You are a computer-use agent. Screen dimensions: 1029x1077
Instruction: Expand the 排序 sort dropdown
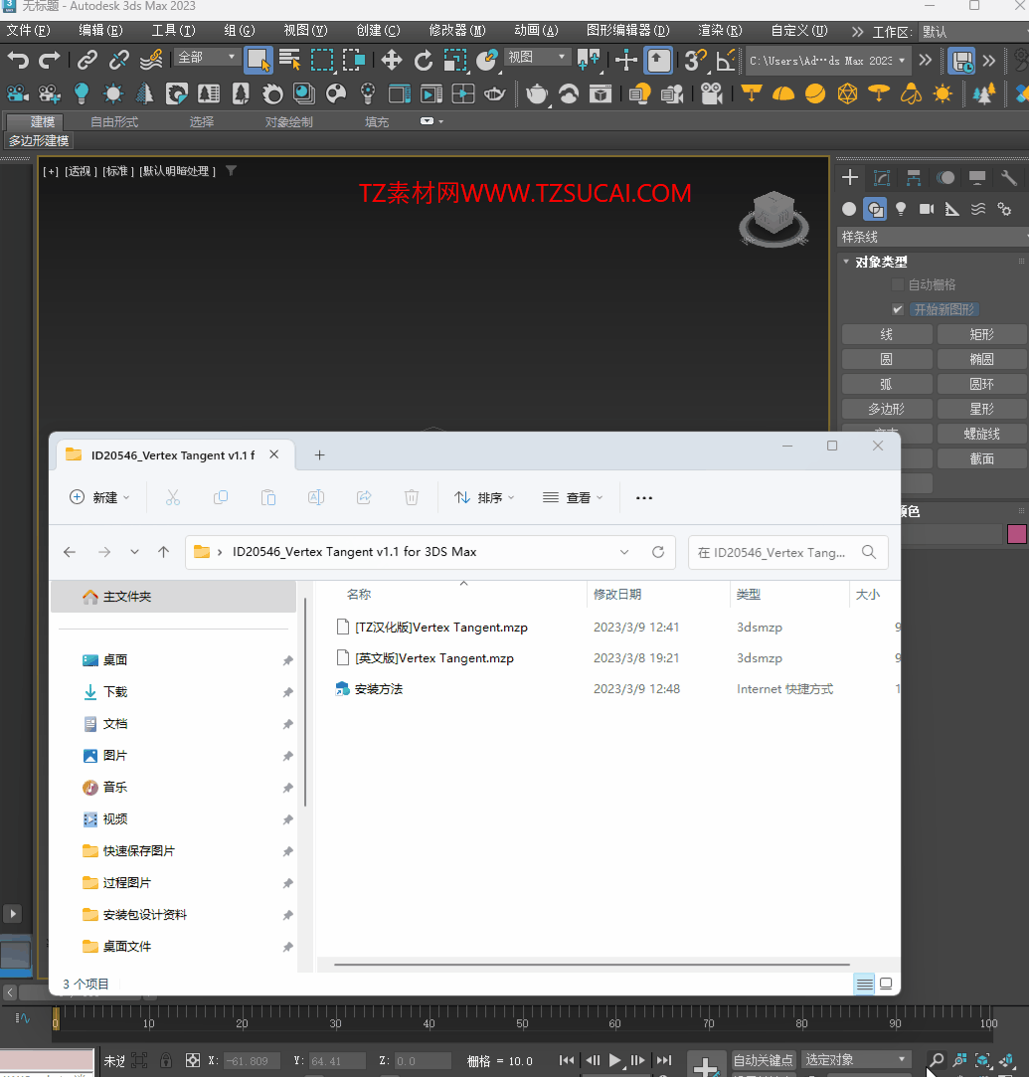pyautogui.click(x=484, y=497)
